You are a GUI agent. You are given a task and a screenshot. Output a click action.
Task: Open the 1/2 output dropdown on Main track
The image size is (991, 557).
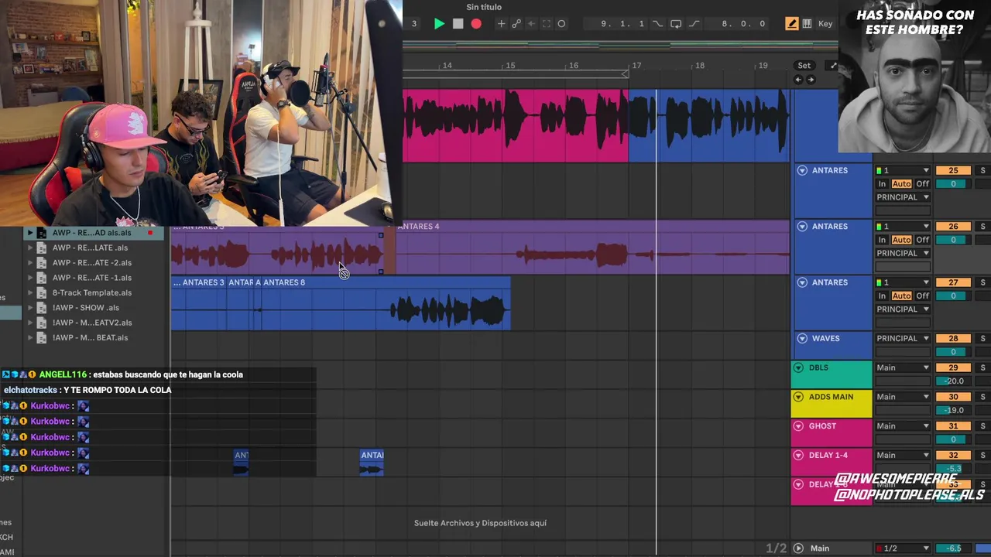(x=903, y=548)
